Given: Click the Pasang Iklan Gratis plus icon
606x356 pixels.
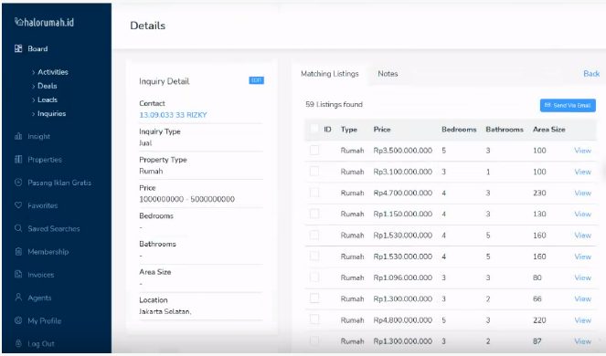Looking at the screenshot, I should pyautogui.click(x=18, y=183).
